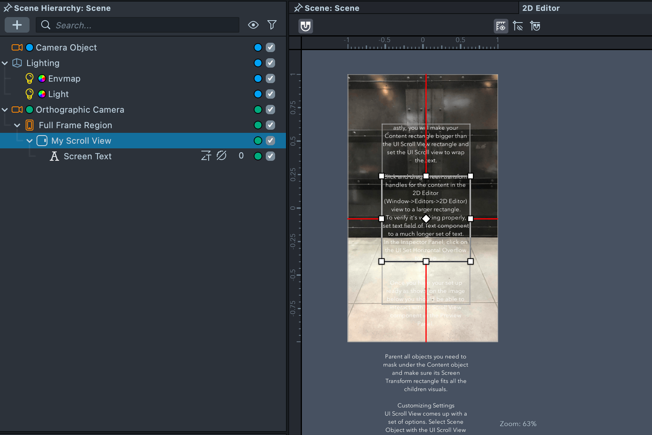Click the blue layer dot for Light
This screenshot has height=435, width=652.
(258, 94)
